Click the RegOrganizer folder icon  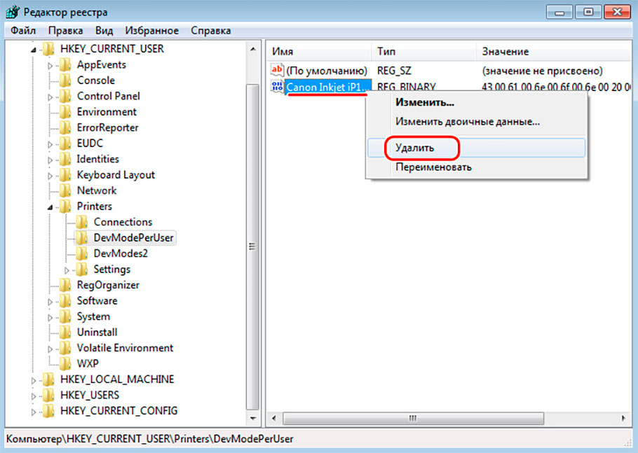coord(65,285)
